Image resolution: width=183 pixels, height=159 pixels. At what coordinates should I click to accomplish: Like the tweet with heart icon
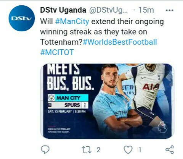[x=128, y=149]
